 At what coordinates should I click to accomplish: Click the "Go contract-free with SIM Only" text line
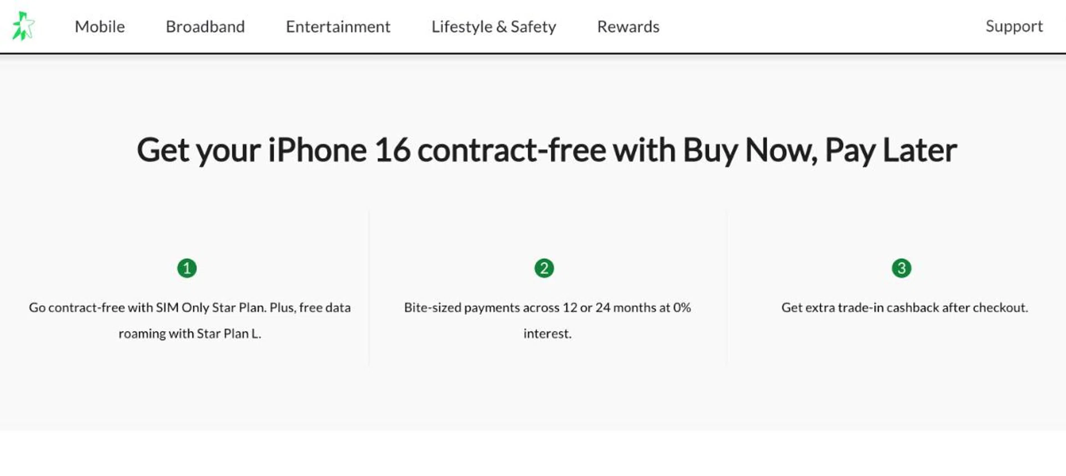(189, 307)
